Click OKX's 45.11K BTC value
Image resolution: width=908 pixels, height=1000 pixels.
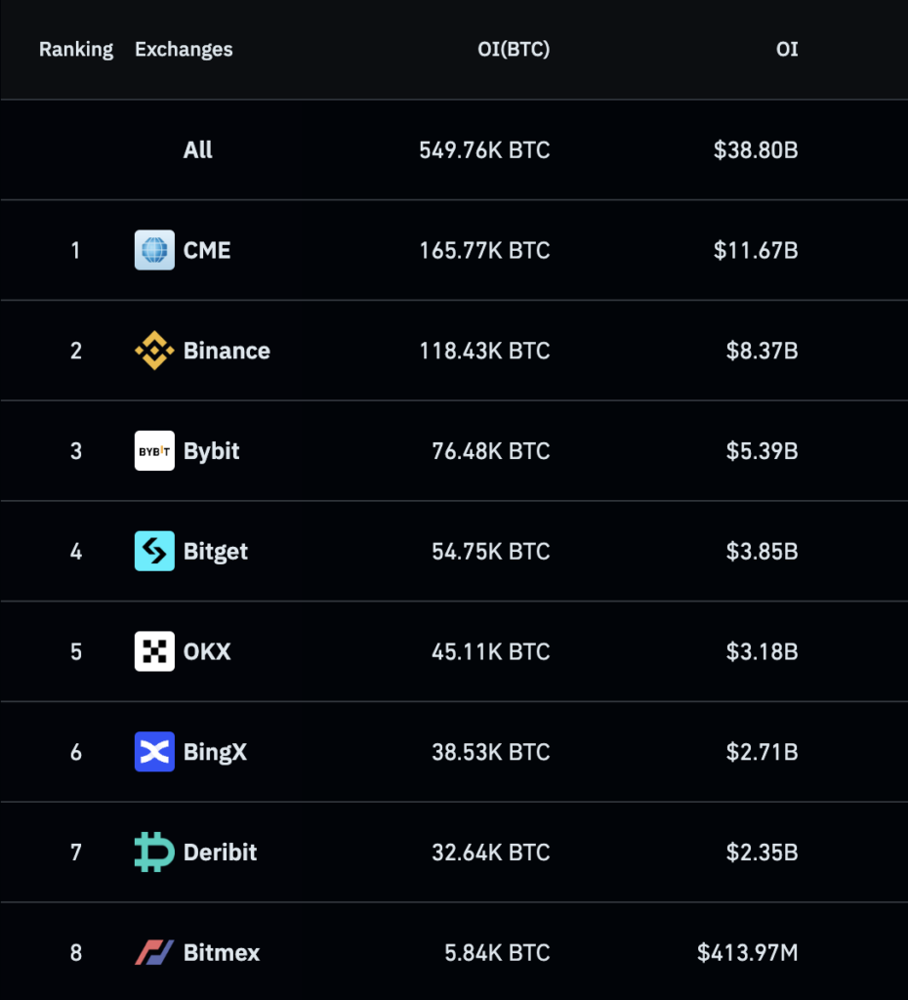click(490, 651)
